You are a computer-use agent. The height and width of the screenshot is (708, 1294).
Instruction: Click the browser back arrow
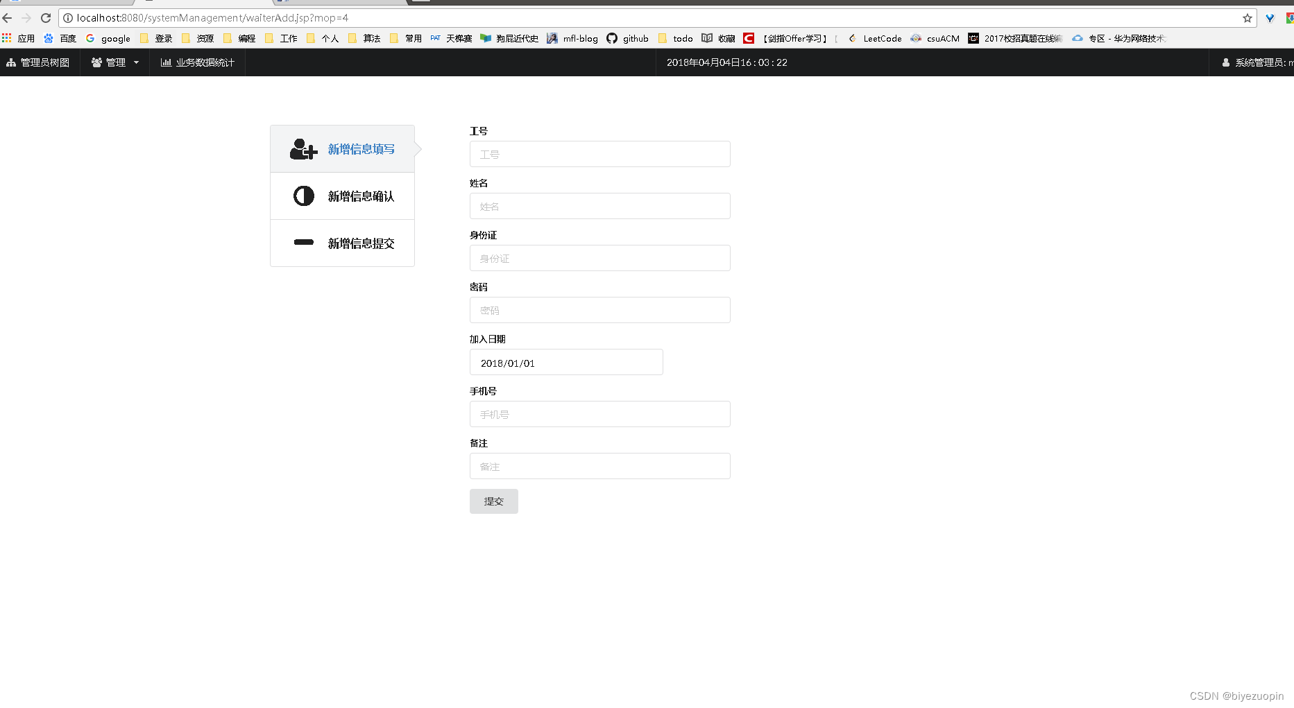click(7, 18)
